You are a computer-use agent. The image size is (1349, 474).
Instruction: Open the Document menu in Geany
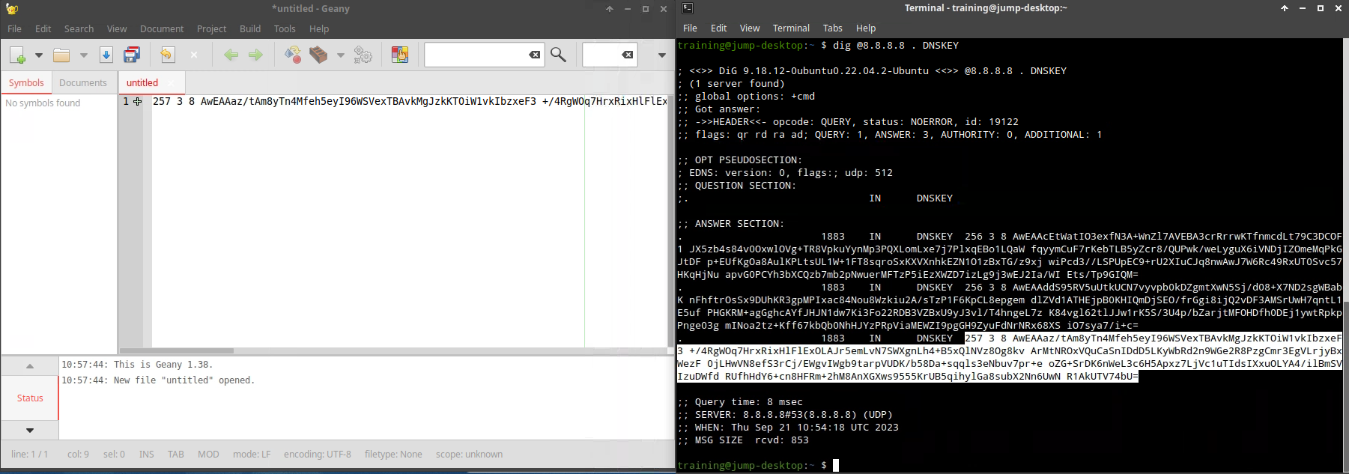tap(161, 28)
